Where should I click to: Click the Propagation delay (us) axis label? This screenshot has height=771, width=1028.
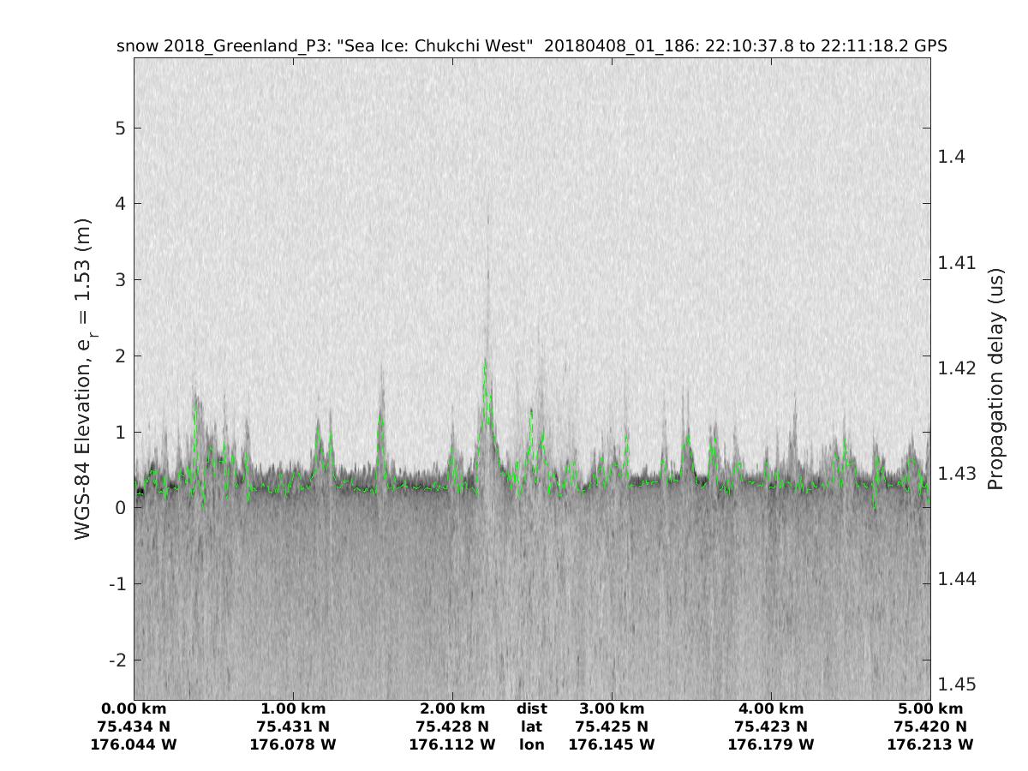pos(995,378)
